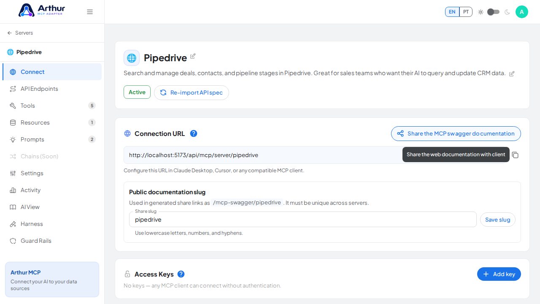Click Re-import API spec button
Viewport: 540px width, 304px height.
(x=192, y=92)
